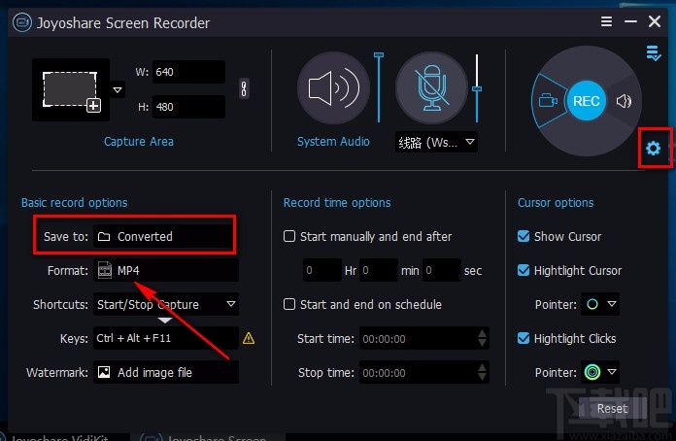Click the Joyoshare app logo icon
Viewport: 676px width, 441px height.
[21, 23]
